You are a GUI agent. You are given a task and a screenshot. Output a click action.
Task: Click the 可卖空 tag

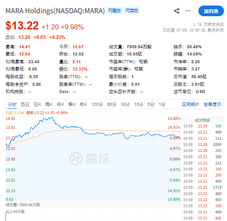click(x=132, y=11)
